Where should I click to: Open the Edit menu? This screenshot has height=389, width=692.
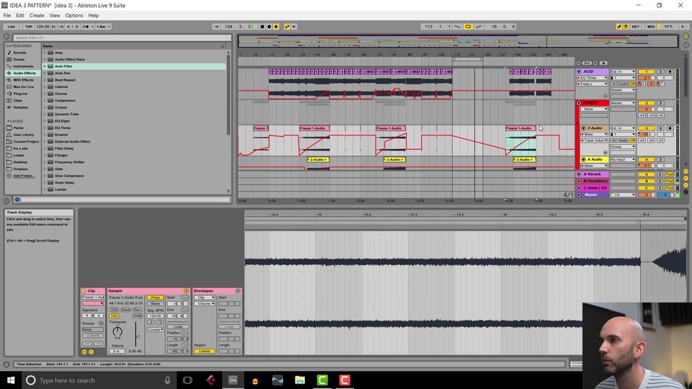click(x=20, y=15)
